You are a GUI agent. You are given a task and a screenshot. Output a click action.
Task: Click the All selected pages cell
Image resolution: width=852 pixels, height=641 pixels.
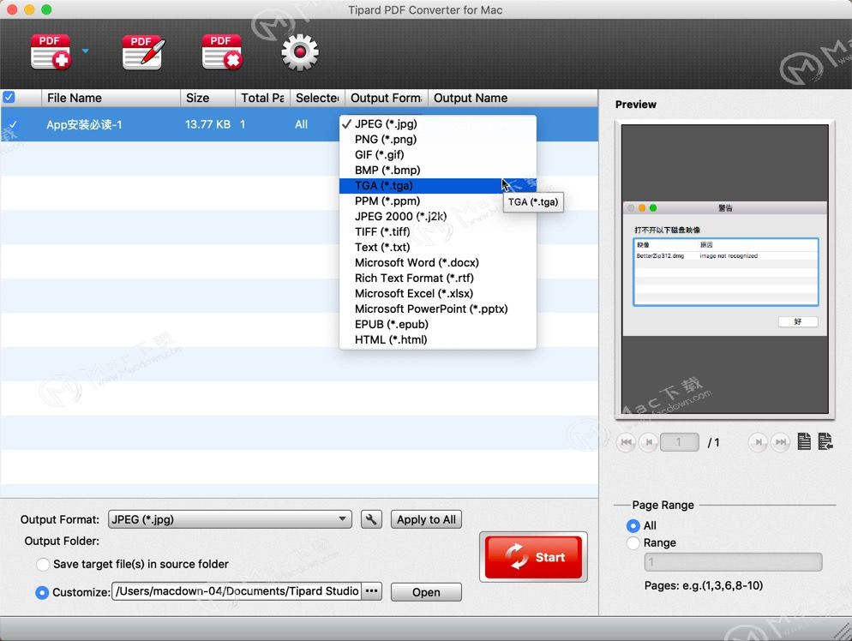301,124
